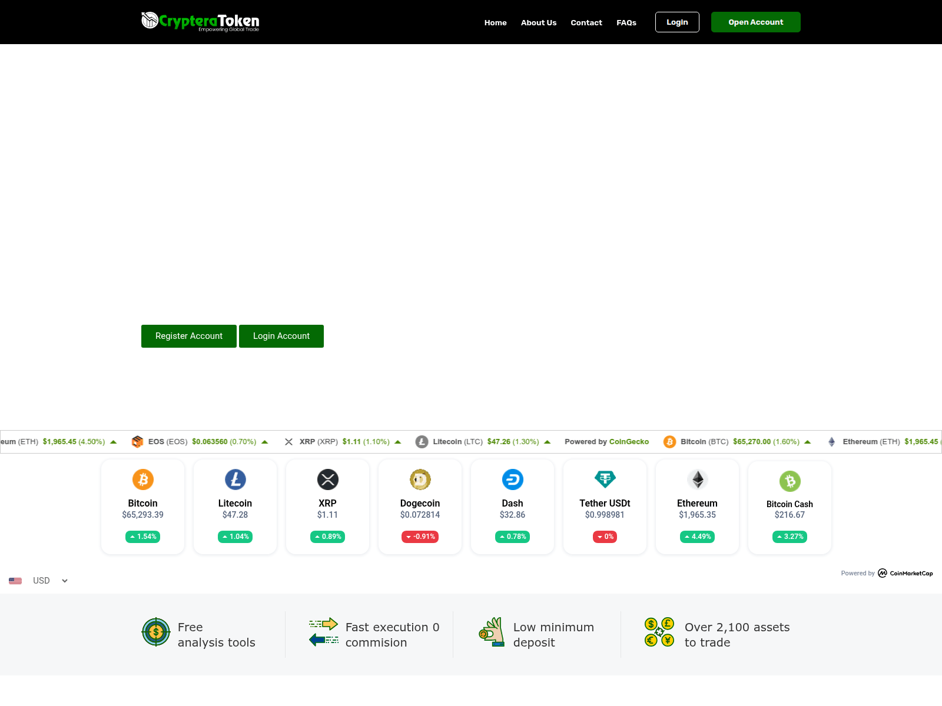Click the Litecoin (LTC) ticker label
Viewport: 942px width, 706px height.
click(458, 442)
